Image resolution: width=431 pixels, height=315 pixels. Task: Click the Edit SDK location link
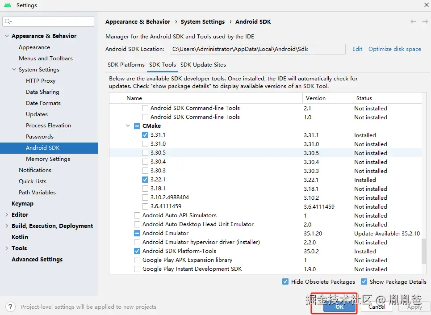(x=357, y=49)
